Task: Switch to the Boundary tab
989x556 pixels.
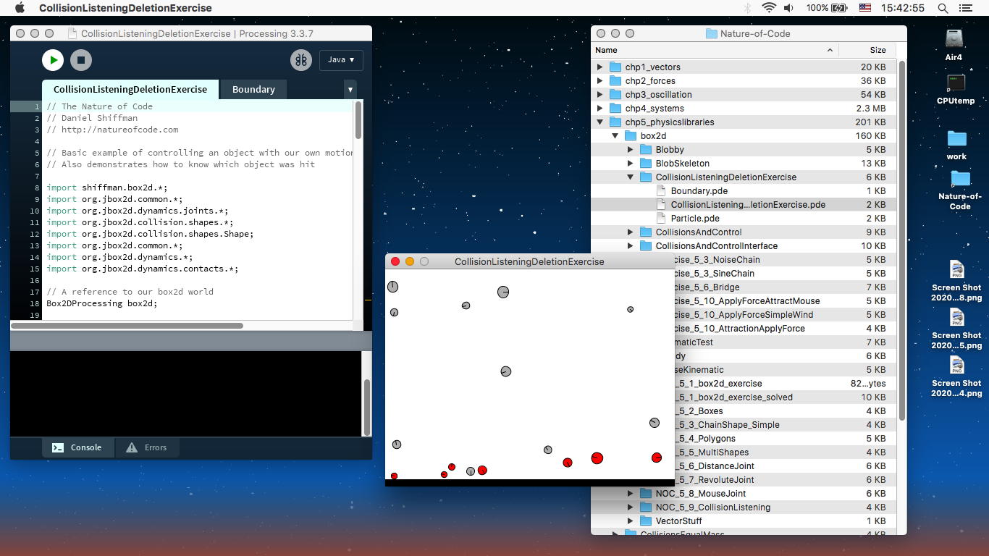Action: (253, 90)
